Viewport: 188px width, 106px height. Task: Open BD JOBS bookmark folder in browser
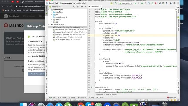point(16,11)
